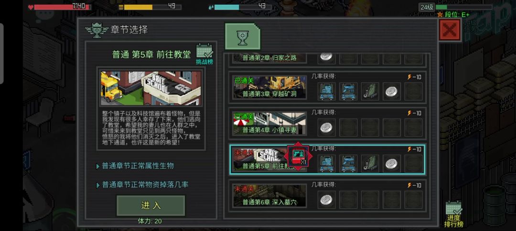Tap first blue armor reward in chapter 3 row

point(326,91)
